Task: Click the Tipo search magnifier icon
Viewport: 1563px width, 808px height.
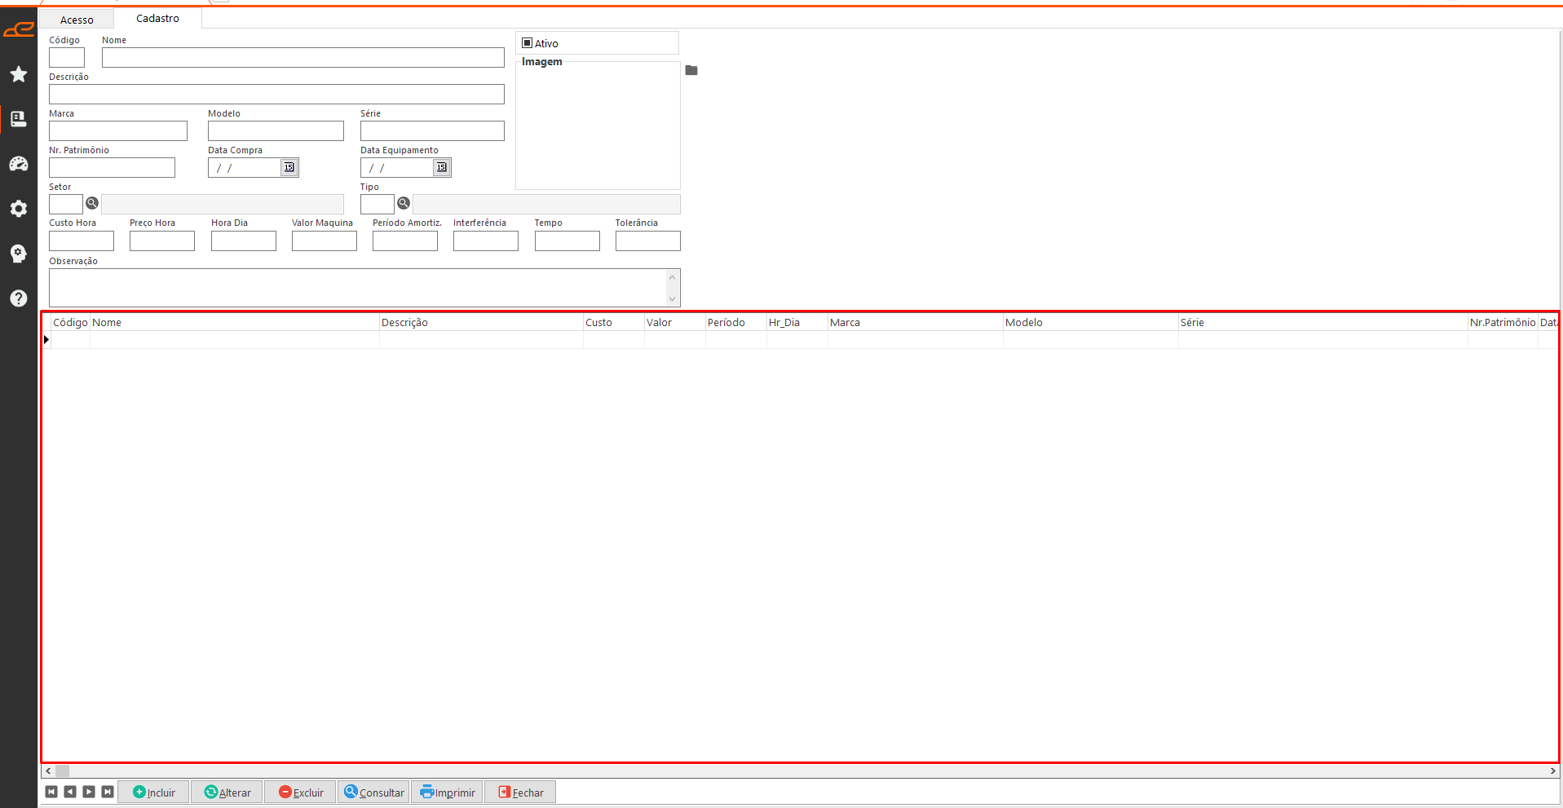Action: point(404,203)
